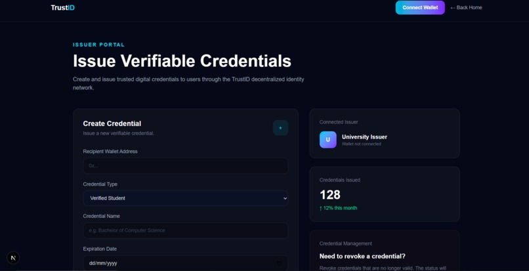Viewport: 529px width, 271px height.
Task: Click the Expiration Date field
Action: [186, 263]
